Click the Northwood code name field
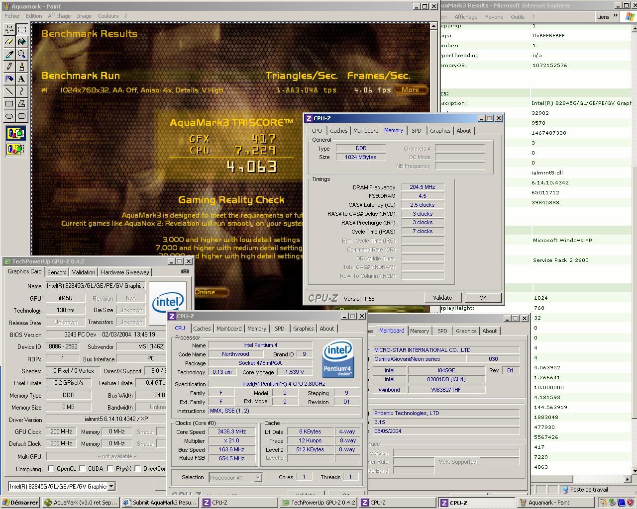Screen dimensions: 637x509 (235, 354)
